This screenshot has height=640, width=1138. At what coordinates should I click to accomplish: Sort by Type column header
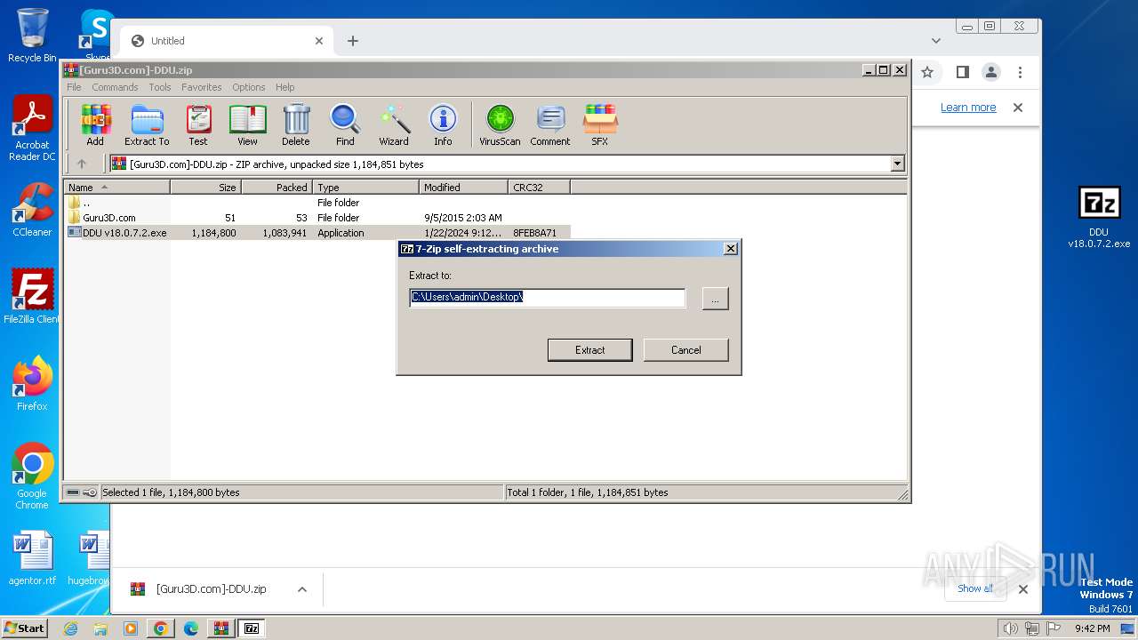coord(365,187)
